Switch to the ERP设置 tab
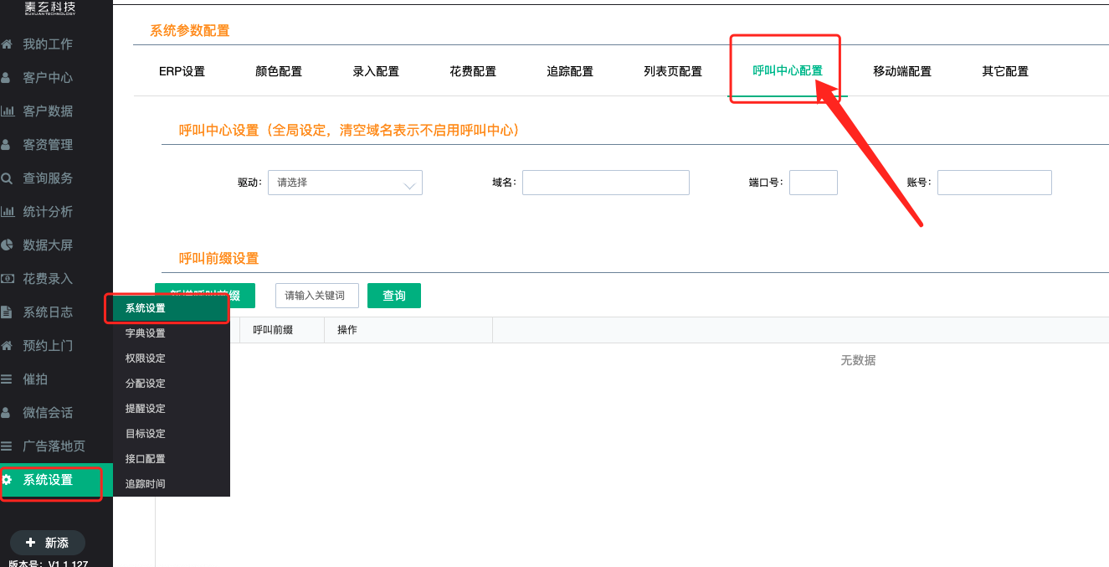 (182, 71)
